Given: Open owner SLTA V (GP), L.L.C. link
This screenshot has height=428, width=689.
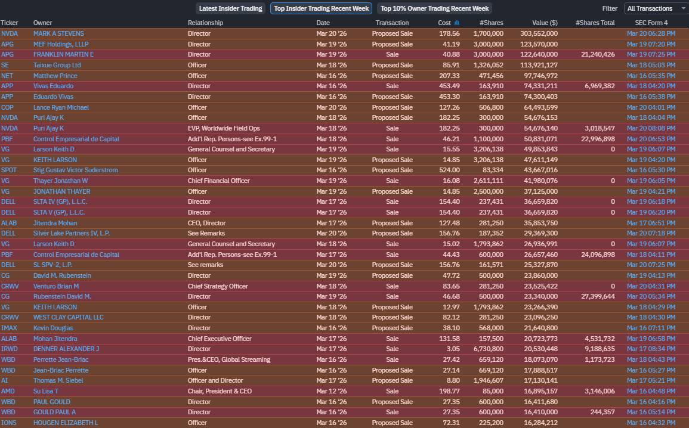Looking at the screenshot, I should 59,212.
